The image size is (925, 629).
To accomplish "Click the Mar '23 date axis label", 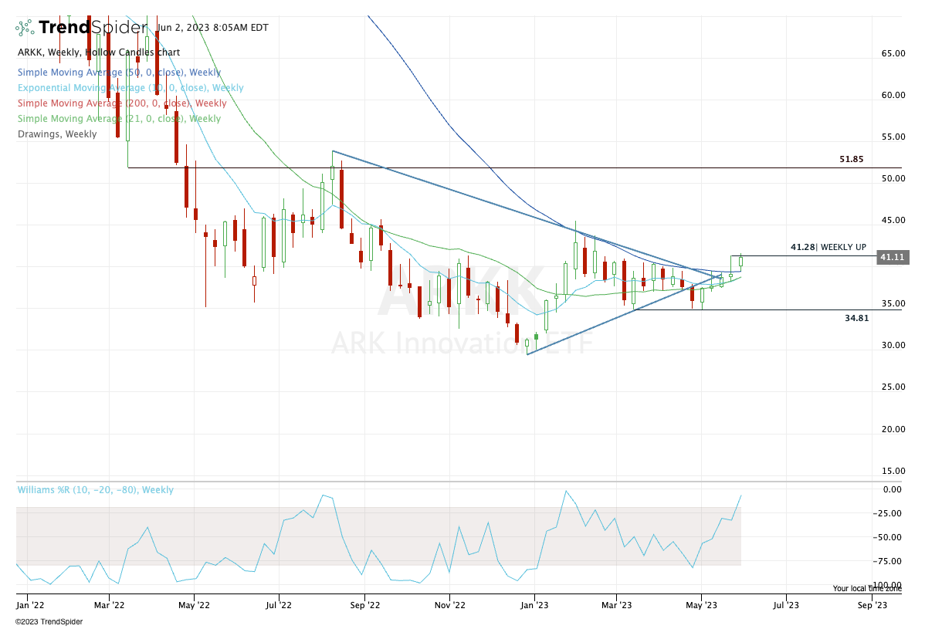I will point(616,605).
